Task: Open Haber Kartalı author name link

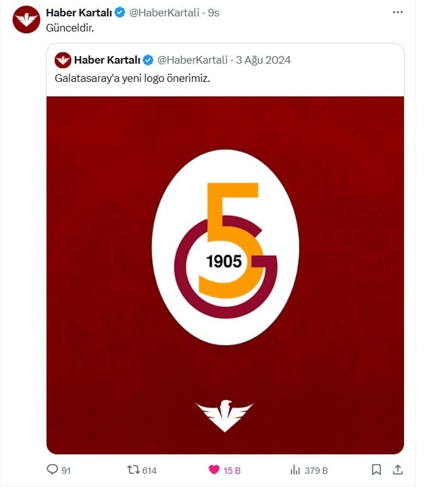Action: [x=79, y=13]
